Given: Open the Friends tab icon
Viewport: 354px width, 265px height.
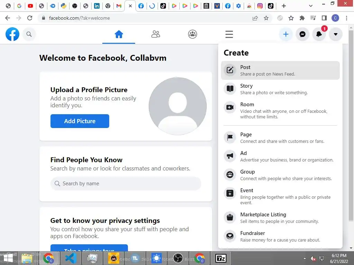Looking at the screenshot, I should 156,34.
